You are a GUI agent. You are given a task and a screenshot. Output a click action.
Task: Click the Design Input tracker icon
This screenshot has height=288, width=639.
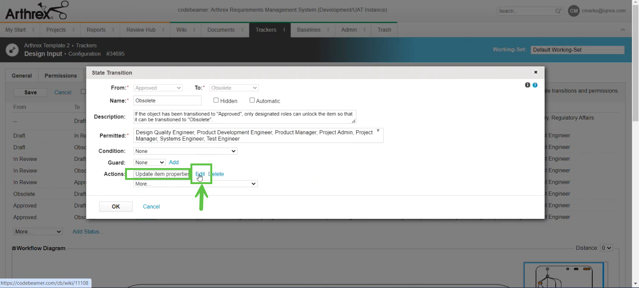point(12,50)
